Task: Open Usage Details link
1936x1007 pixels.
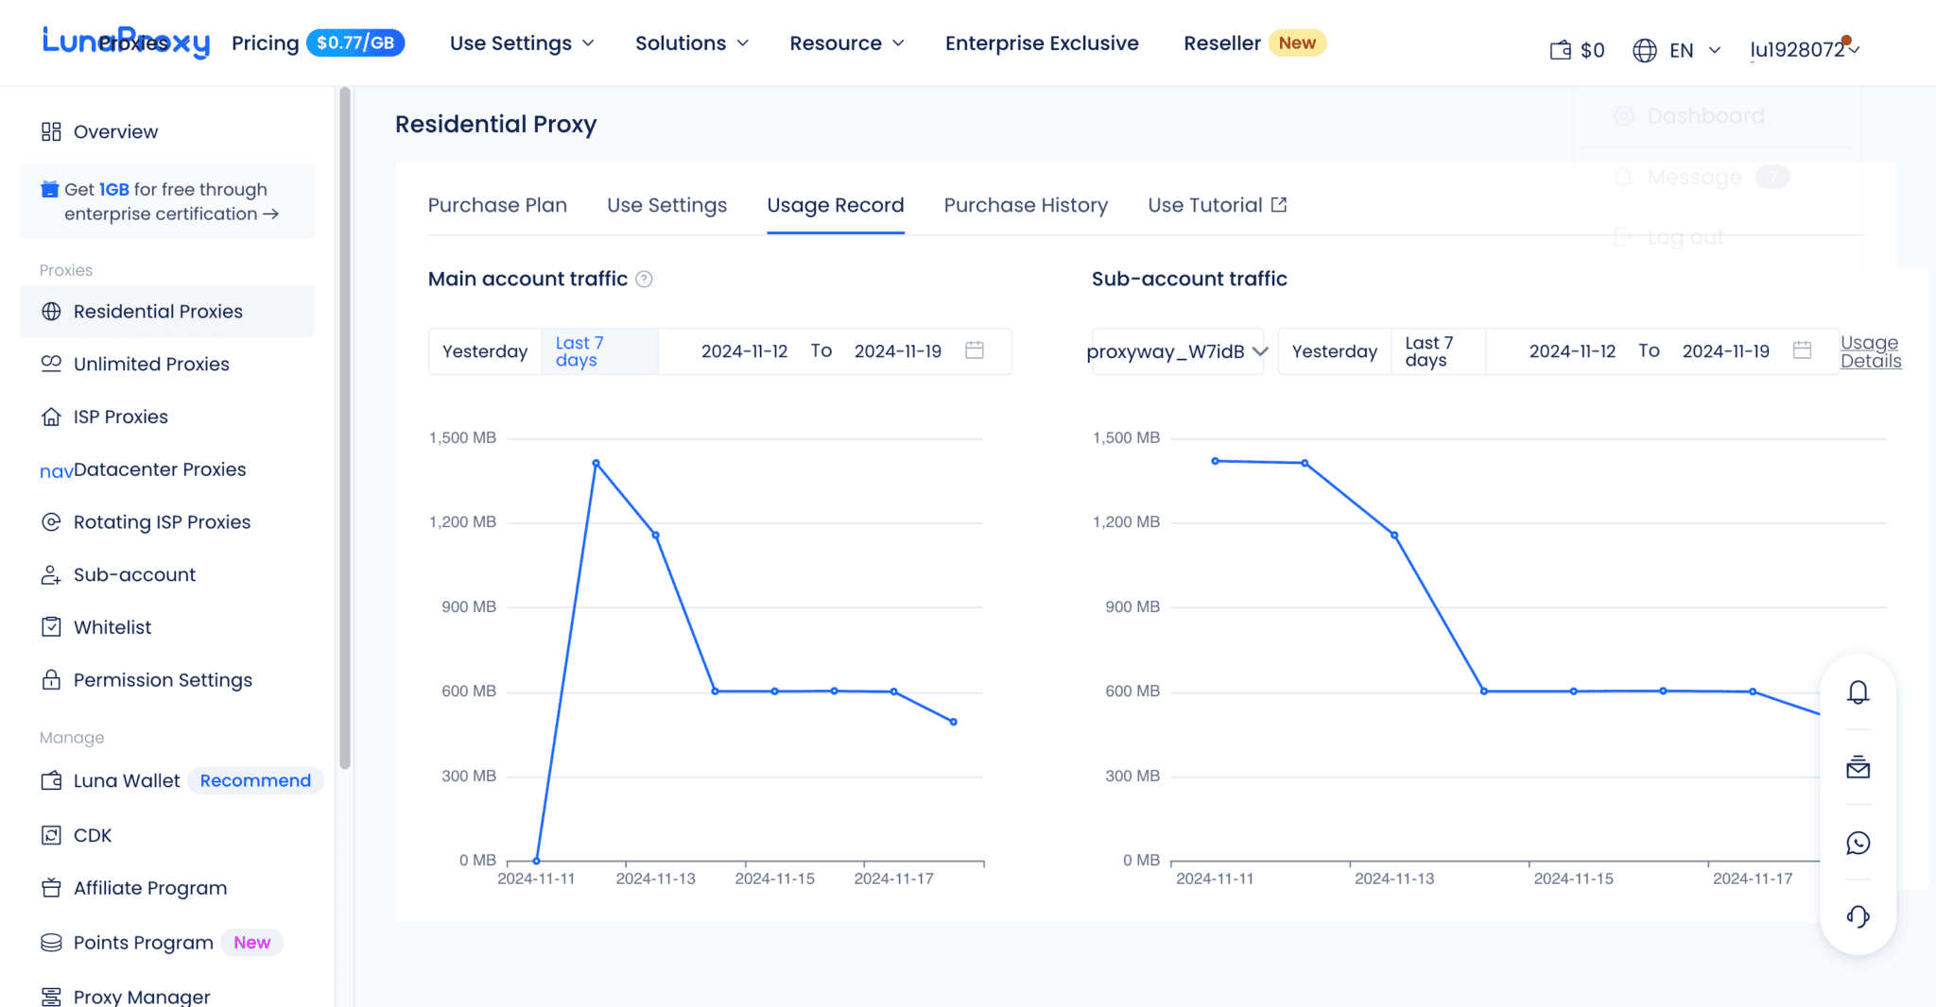Action: [x=1870, y=350]
